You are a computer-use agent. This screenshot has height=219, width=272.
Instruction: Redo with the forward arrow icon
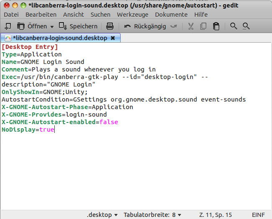click(x=174, y=26)
